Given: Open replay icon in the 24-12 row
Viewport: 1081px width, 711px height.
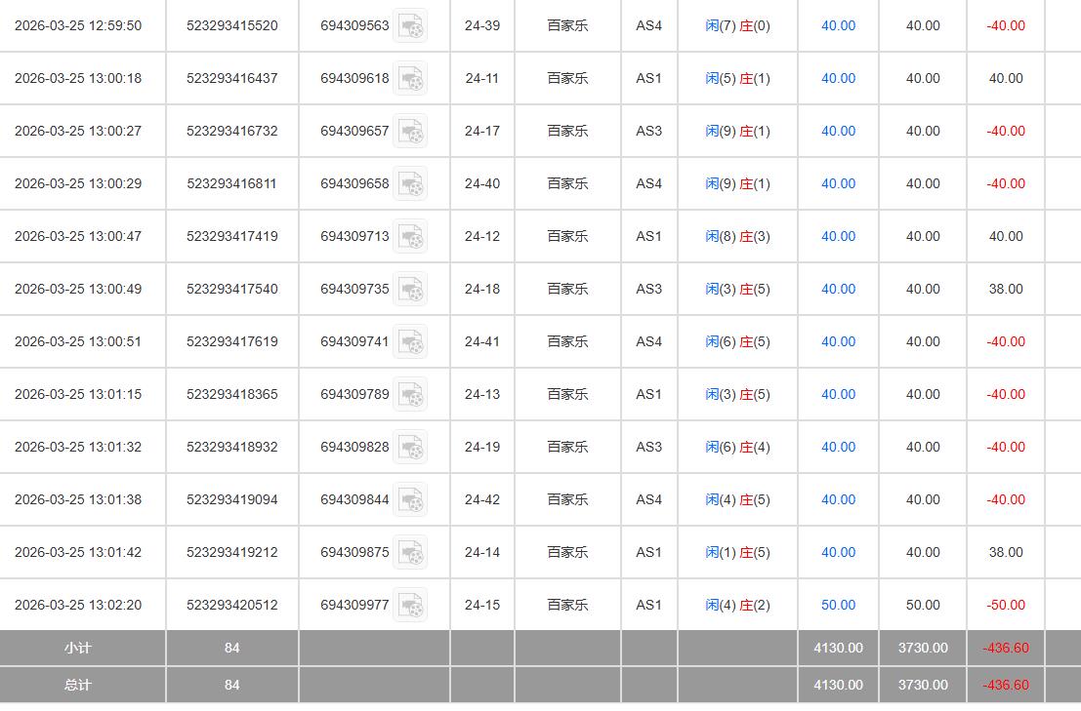Looking at the screenshot, I should click(411, 236).
